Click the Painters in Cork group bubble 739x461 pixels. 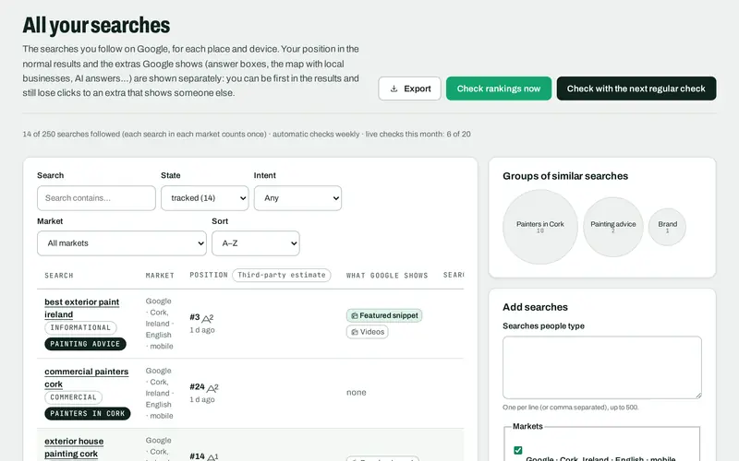pyautogui.click(x=540, y=227)
